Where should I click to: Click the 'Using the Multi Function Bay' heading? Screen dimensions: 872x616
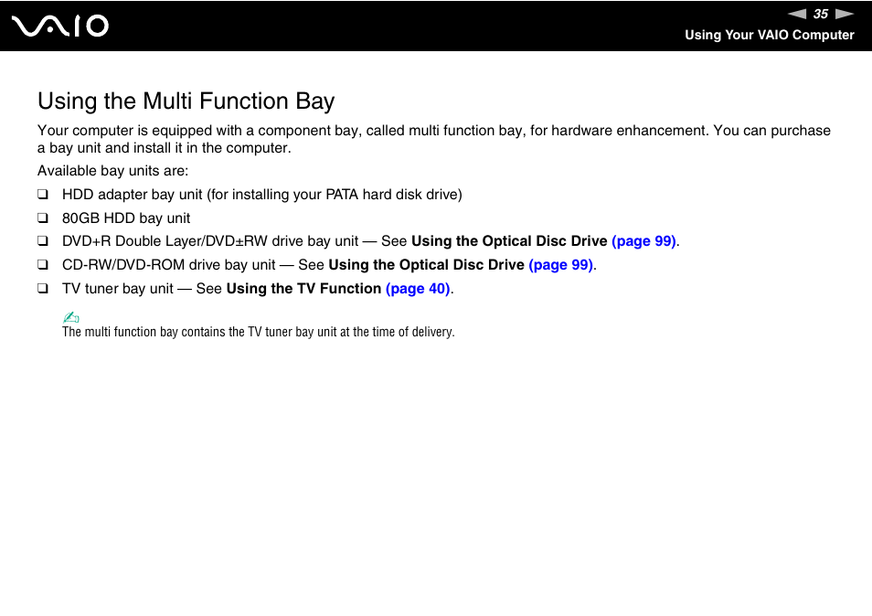click(186, 101)
